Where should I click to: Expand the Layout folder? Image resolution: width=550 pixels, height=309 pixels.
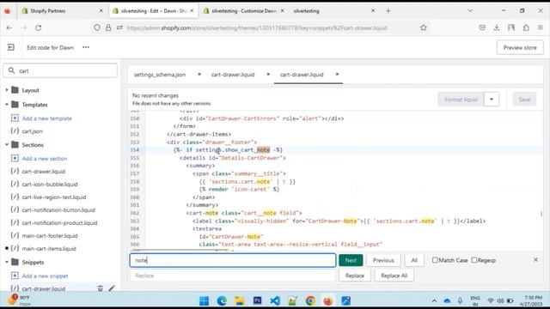tap(7, 90)
